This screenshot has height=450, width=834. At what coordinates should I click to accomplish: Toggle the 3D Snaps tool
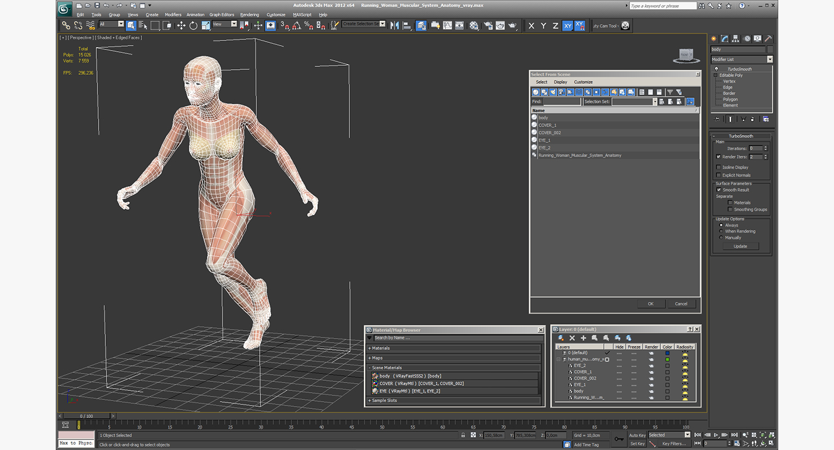[x=284, y=25]
